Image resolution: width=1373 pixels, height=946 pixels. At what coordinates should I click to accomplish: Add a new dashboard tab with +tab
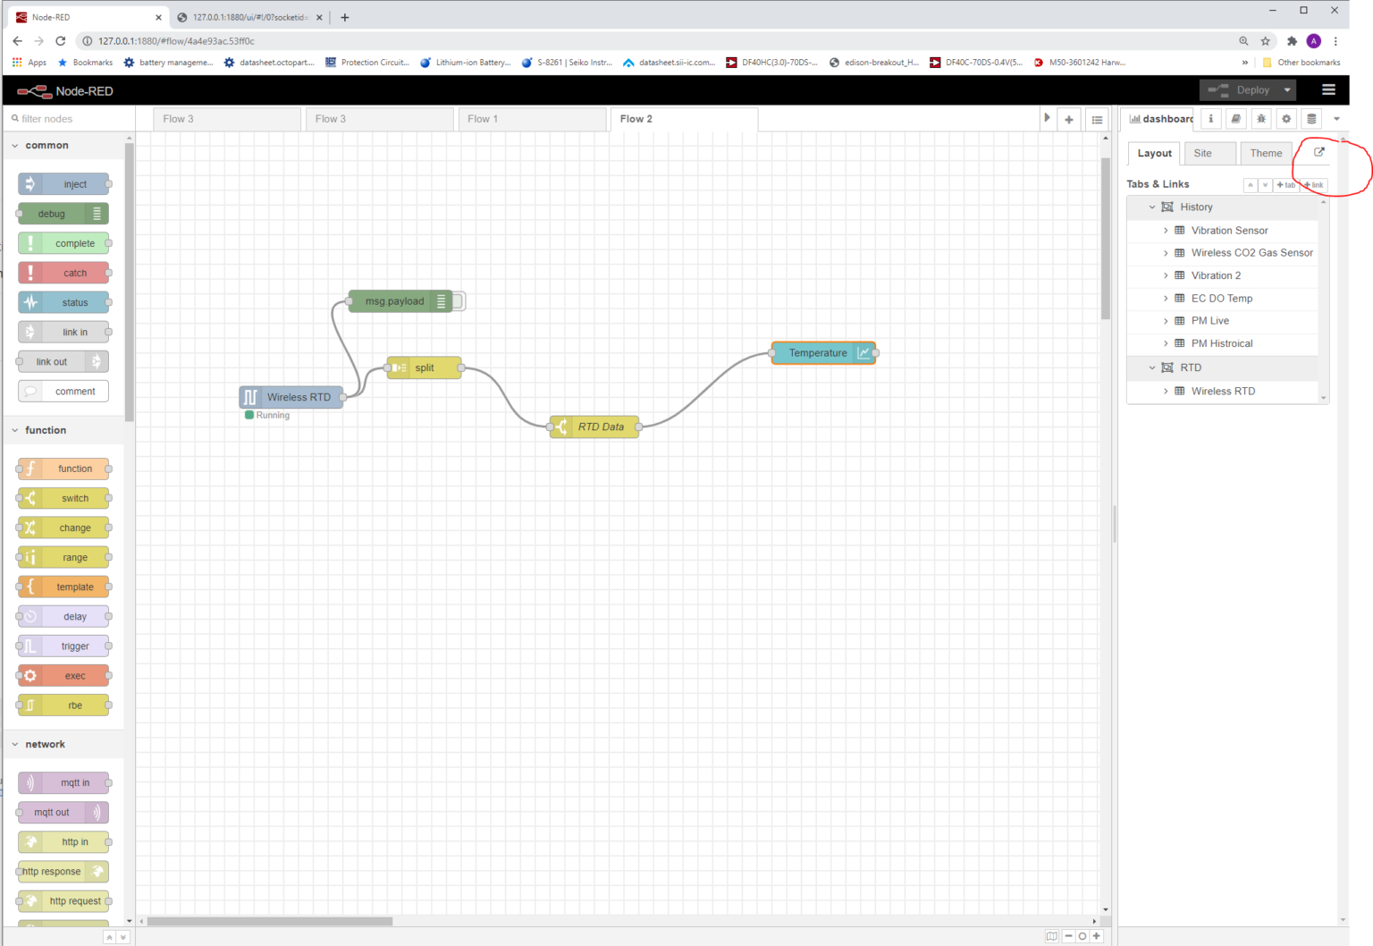1285,185
